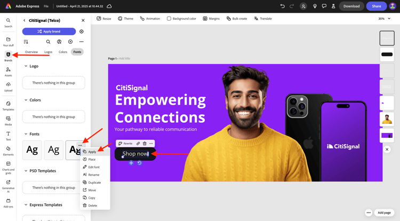
Task: Toggle the Background color checkbox
Action: click(x=169, y=19)
